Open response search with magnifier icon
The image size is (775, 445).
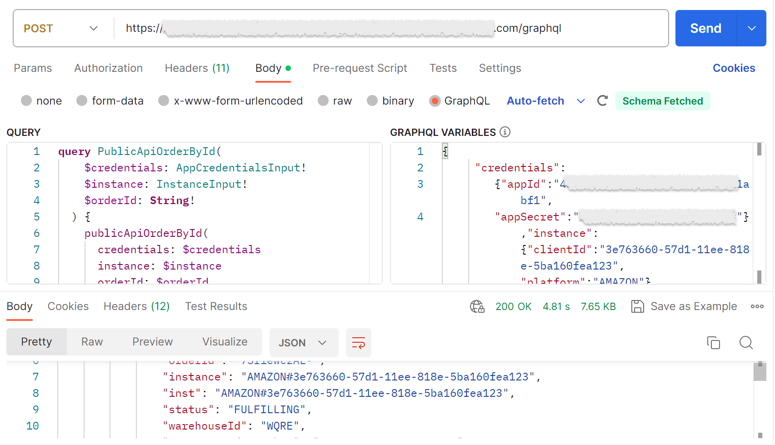coord(746,343)
